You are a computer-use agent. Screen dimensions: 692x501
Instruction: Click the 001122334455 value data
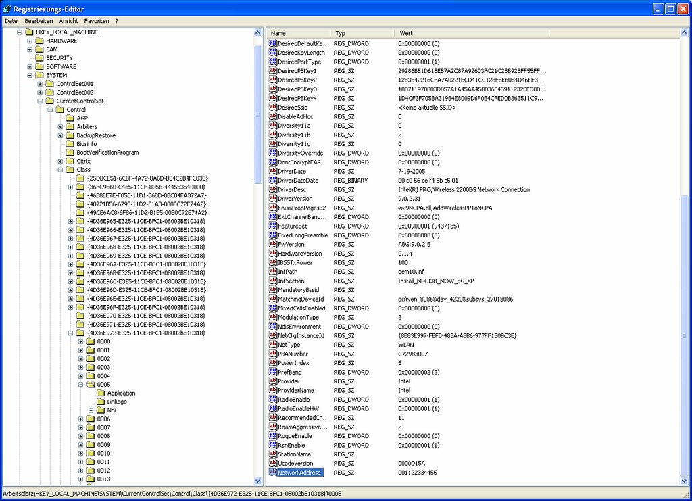[417, 473]
